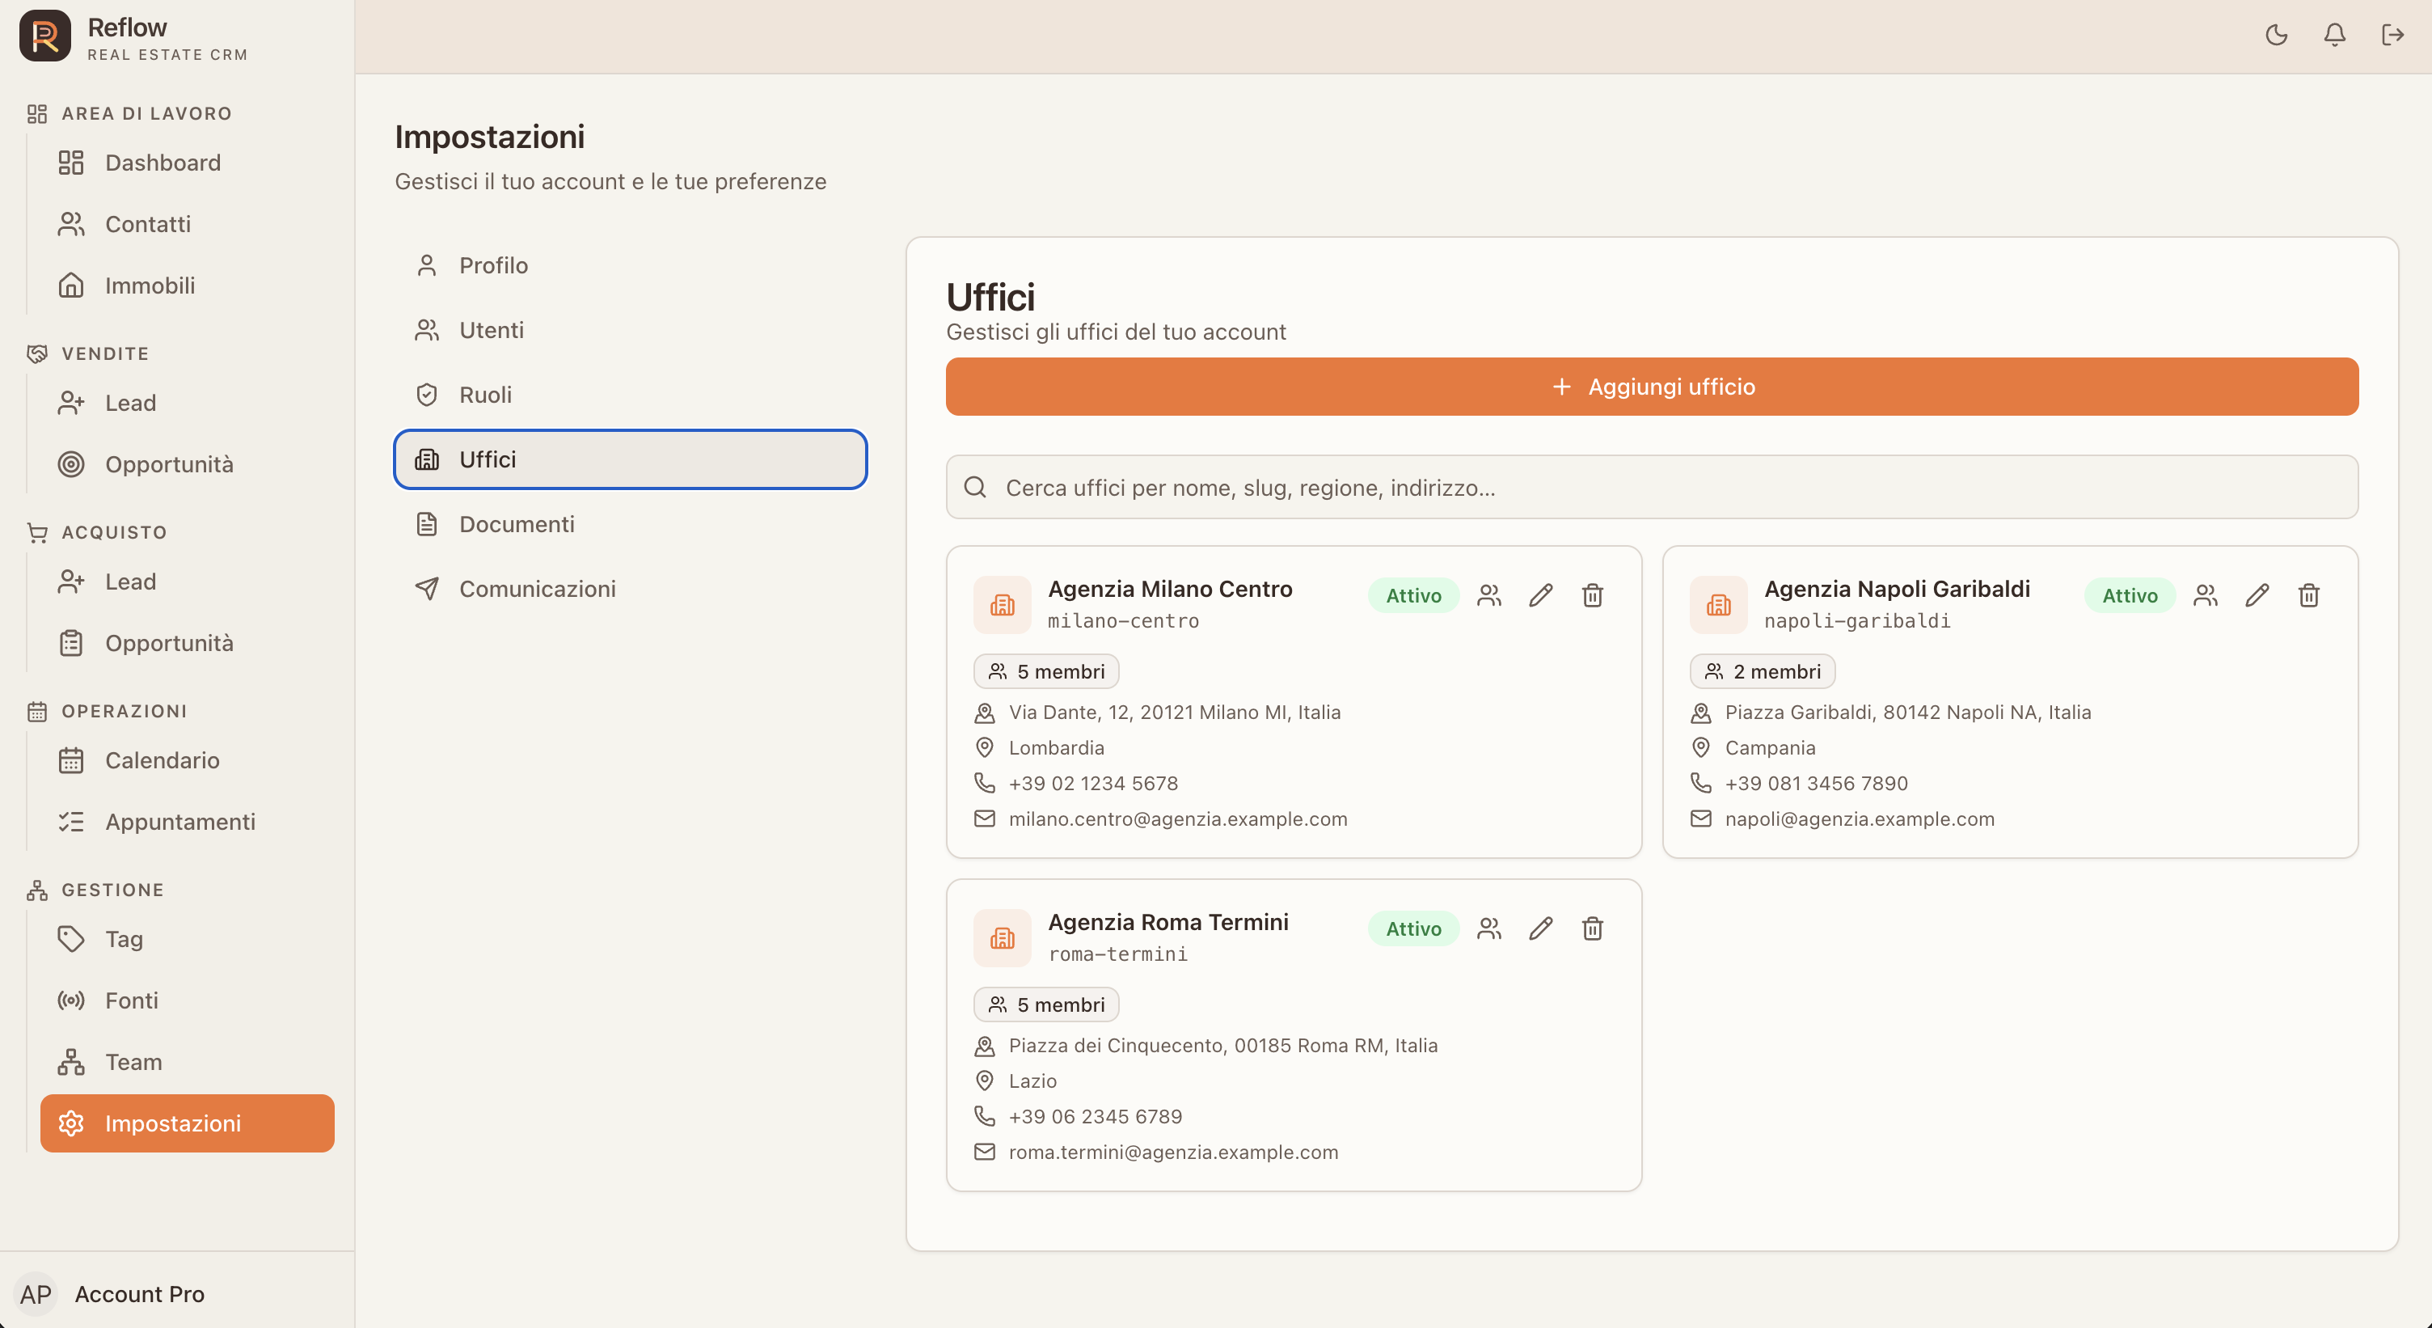
Task: Toggle dark mode with the moon icon
Action: pyautogui.click(x=2276, y=35)
